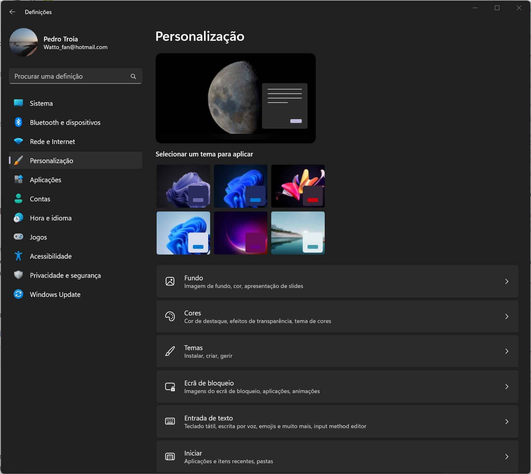Click the Procurar uma definição search field
The height and width of the screenshot is (474, 531).
pyautogui.click(x=70, y=76)
